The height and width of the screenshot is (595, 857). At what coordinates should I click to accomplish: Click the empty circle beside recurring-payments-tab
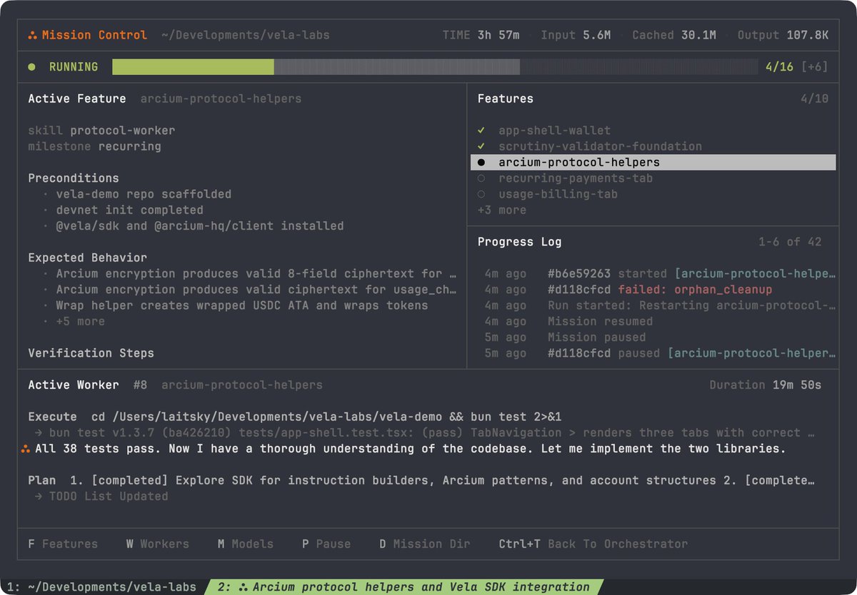point(481,178)
